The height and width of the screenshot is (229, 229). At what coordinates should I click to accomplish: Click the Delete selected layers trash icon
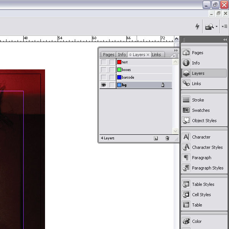[167, 138]
